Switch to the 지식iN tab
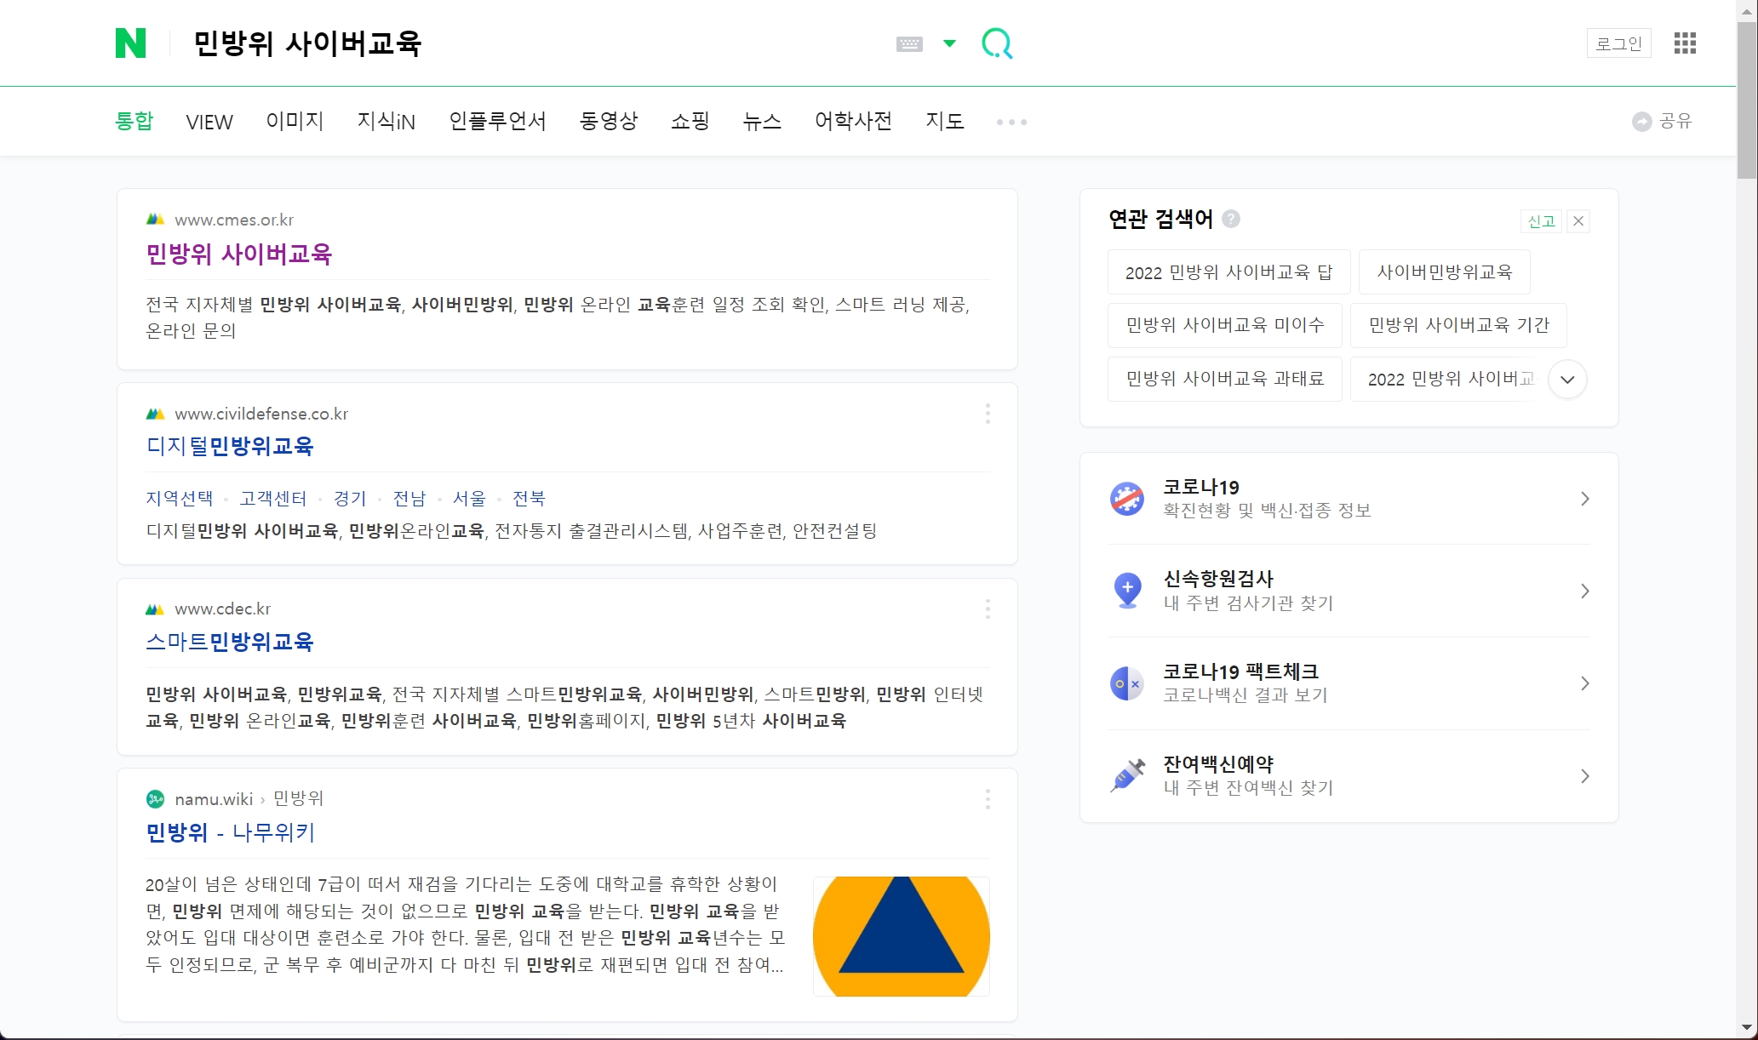This screenshot has height=1040, width=1758. 386,122
